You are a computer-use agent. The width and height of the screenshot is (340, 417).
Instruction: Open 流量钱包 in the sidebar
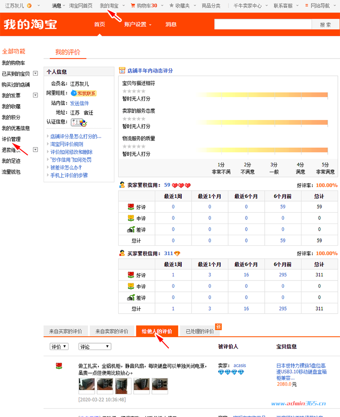11,172
